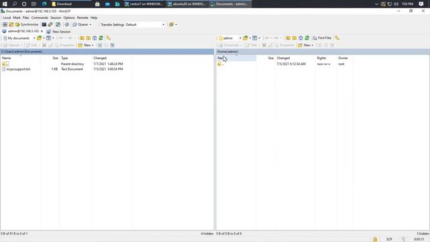
Task: Select mypcsupport.txt file
Action: 18,69
